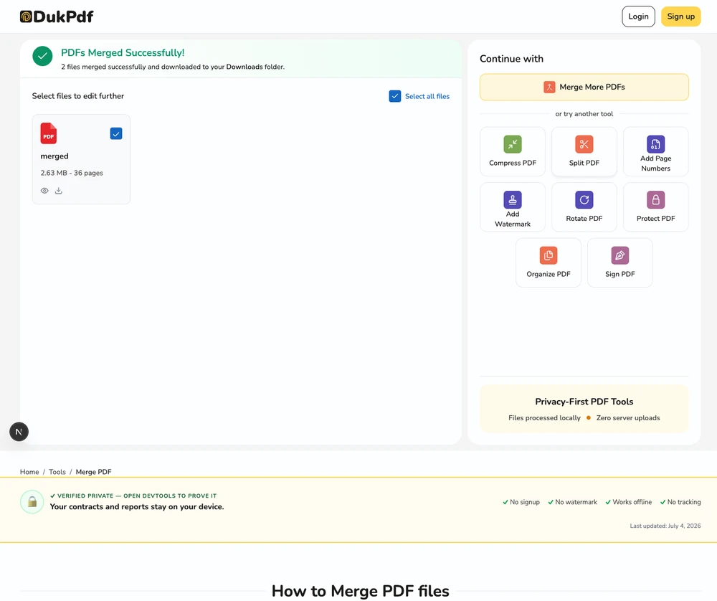Click the 'Select all files' label text
The image size is (717, 601).
coord(427,96)
